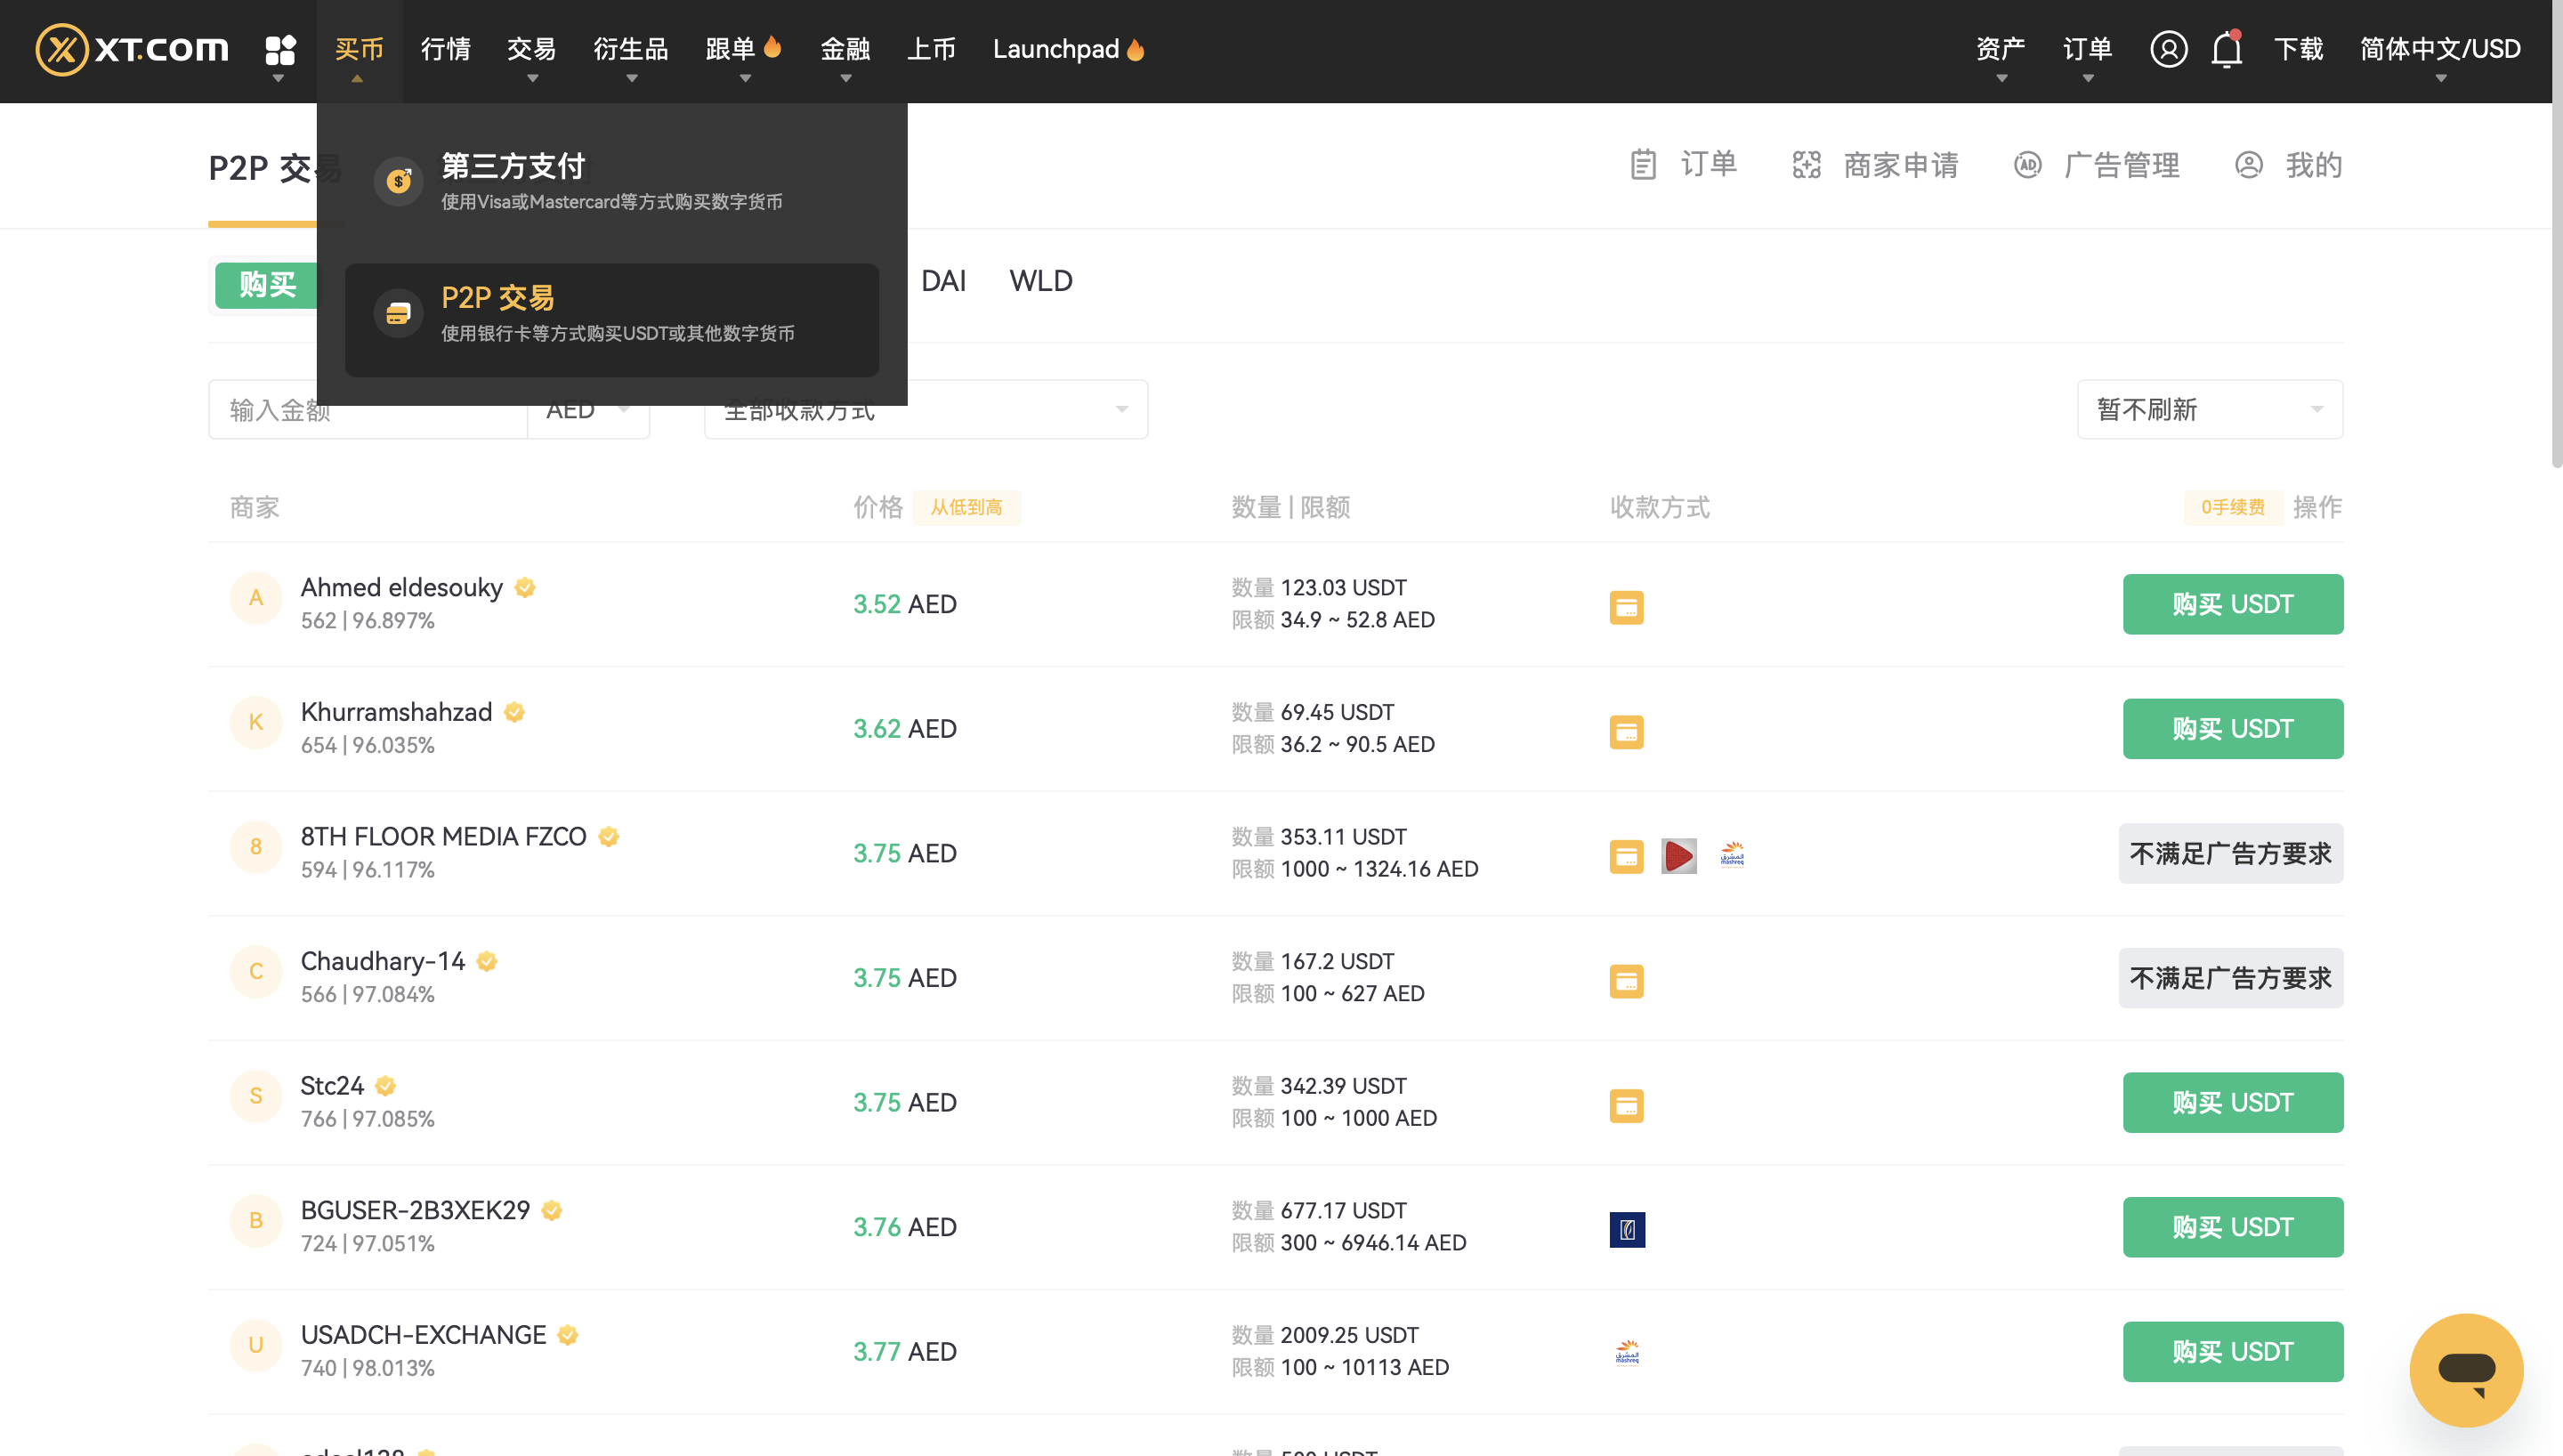The width and height of the screenshot is (2563, 1456).
Task: Expand the 衍生品 navigation dropdown
Action: pos(631,49)
